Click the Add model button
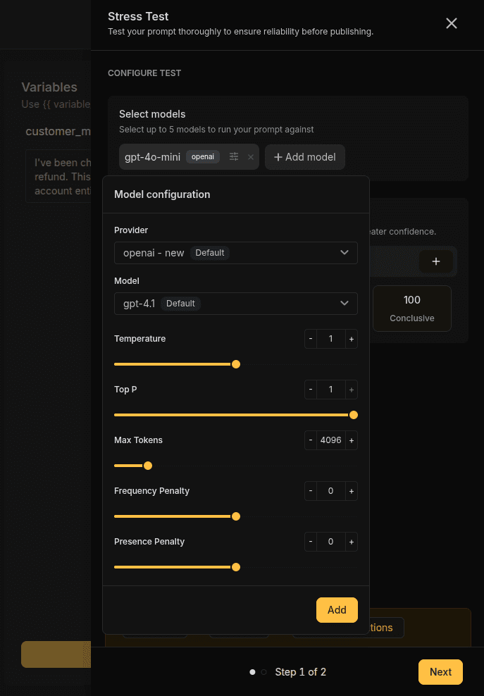Viewport: 484px width, 696px height. (x=304, y=157)
